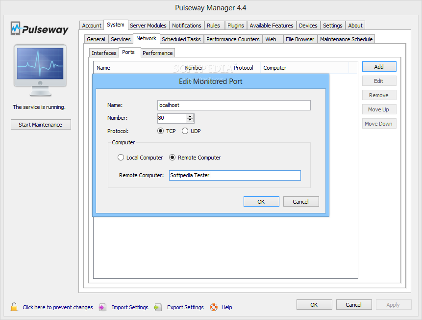Switch to the Server Modules tab
The image size is (422, 320).
(x=149, y=26)
